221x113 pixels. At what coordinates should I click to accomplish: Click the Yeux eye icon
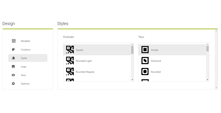(13, 75)
